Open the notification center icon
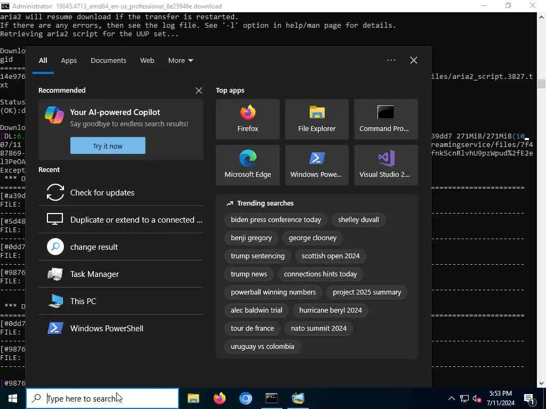The height and width of the screenshot is (409, 546). click(x=529, y=399)
